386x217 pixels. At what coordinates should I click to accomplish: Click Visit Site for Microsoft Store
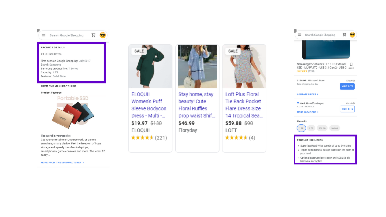(x=347, y=87)
